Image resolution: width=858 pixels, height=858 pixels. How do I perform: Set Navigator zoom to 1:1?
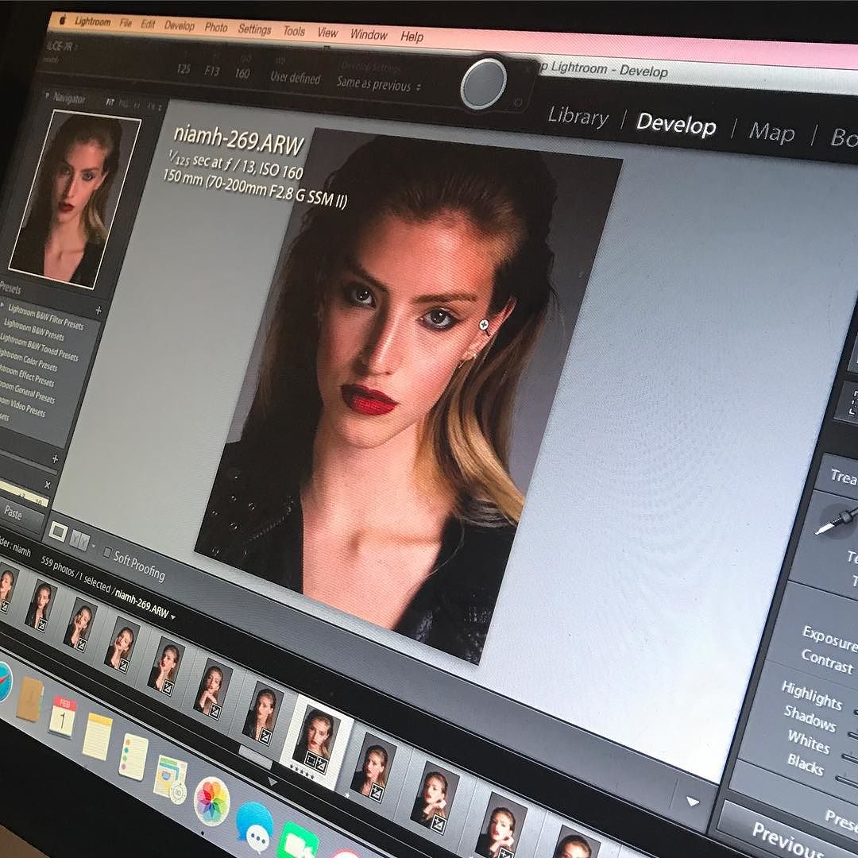point(137,105)
